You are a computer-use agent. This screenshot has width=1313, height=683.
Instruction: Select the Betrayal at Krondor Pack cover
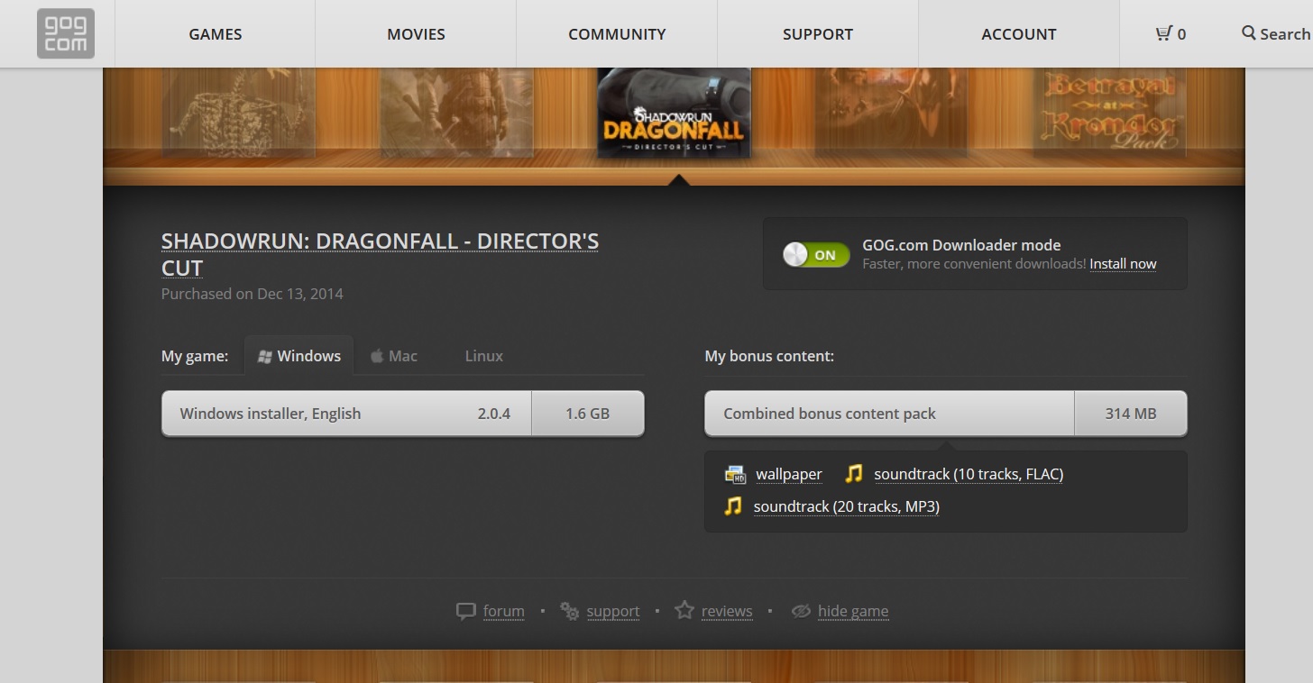pos(1110,113)
